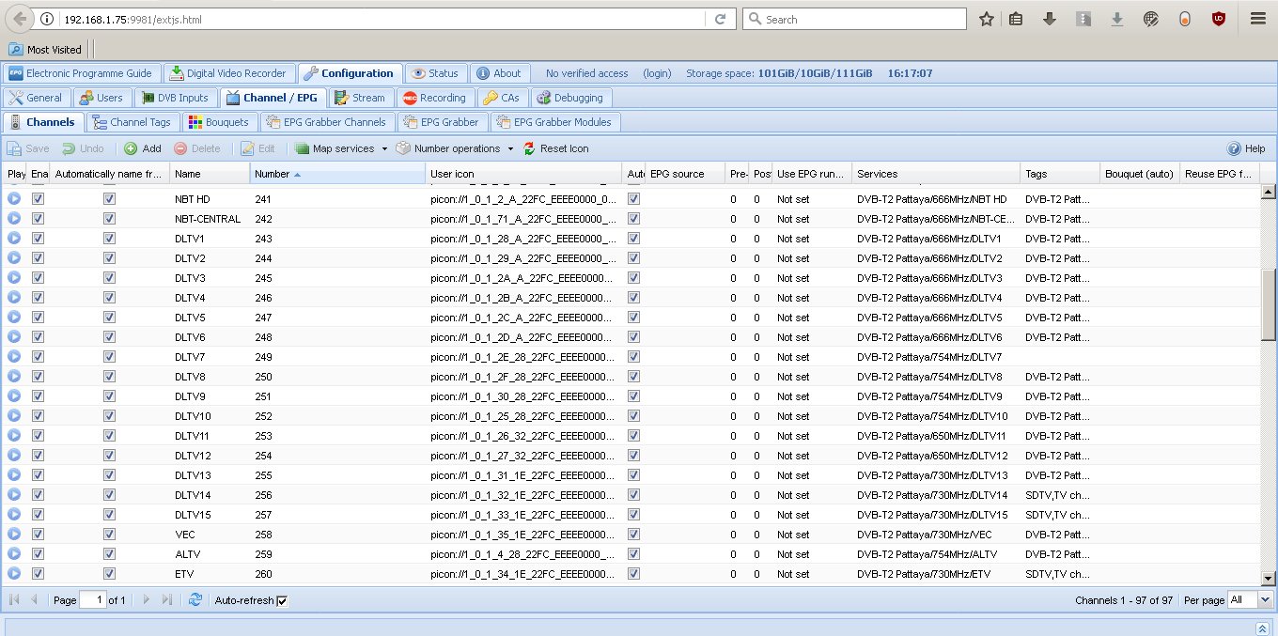Reload the browser page
Viewport: 1278px width, 636px height.
coord(720,19)
